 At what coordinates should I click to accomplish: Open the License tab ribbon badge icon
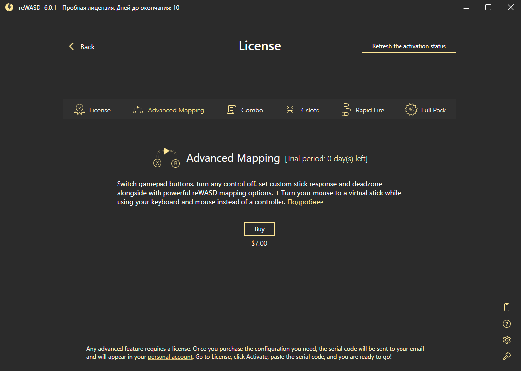point(79,110)
